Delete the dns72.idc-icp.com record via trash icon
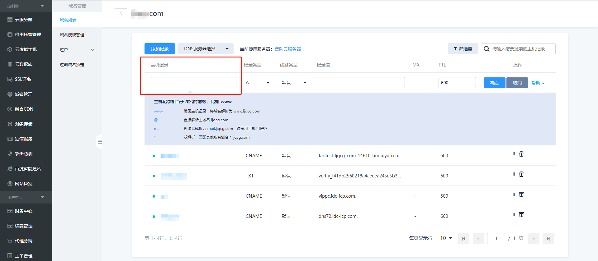Viewport: 598px width, 261px height. coord(521,215)
